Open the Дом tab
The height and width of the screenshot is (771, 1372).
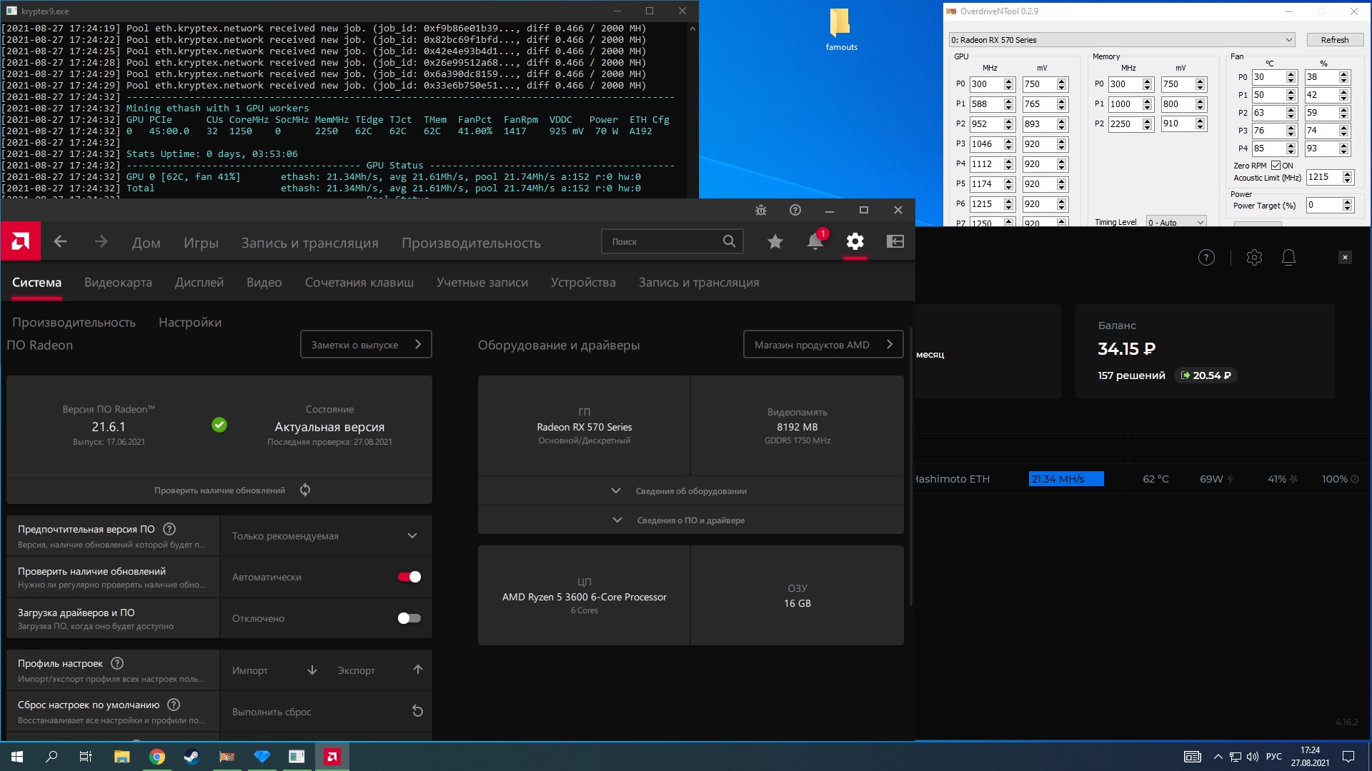tap(146, 243)
